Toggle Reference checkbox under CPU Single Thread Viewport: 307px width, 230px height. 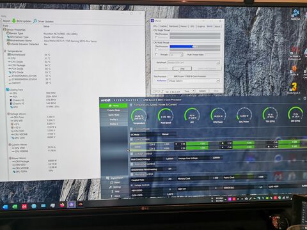click(156, 37)
